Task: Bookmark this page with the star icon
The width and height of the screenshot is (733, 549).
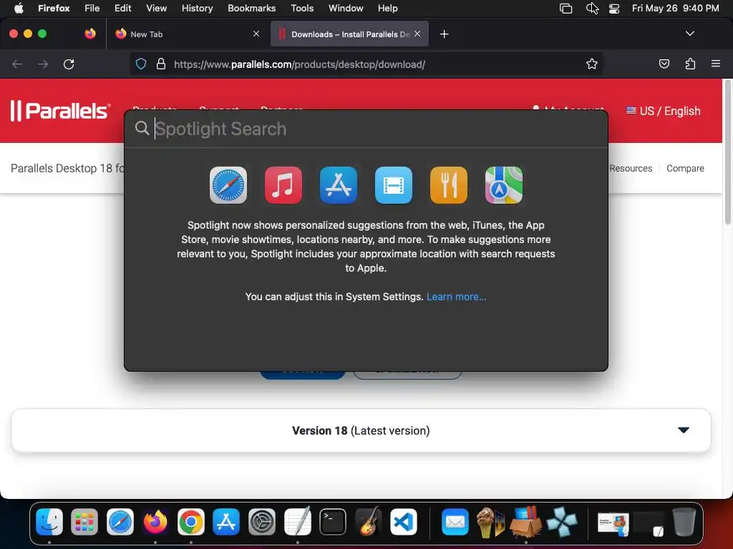Action: 592,64
